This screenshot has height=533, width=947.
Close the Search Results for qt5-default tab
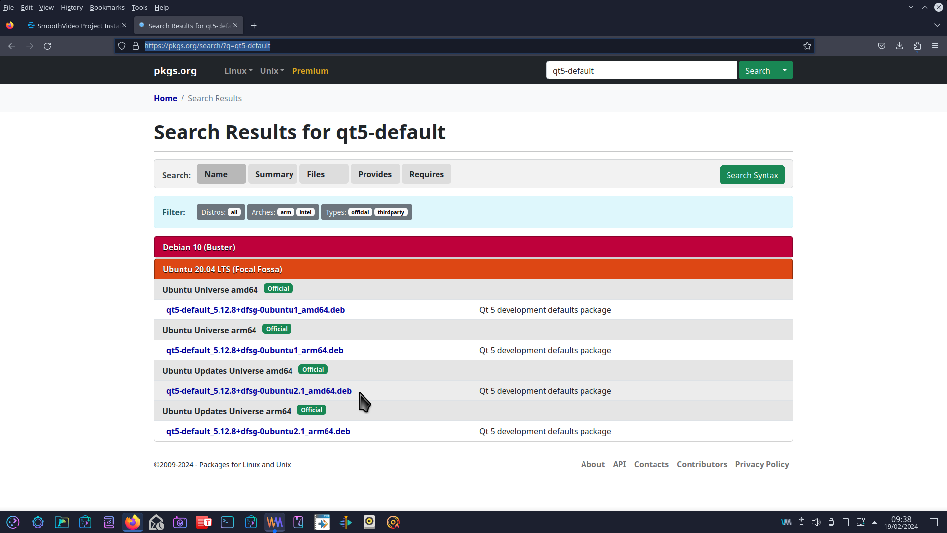[x=235, y=25]
